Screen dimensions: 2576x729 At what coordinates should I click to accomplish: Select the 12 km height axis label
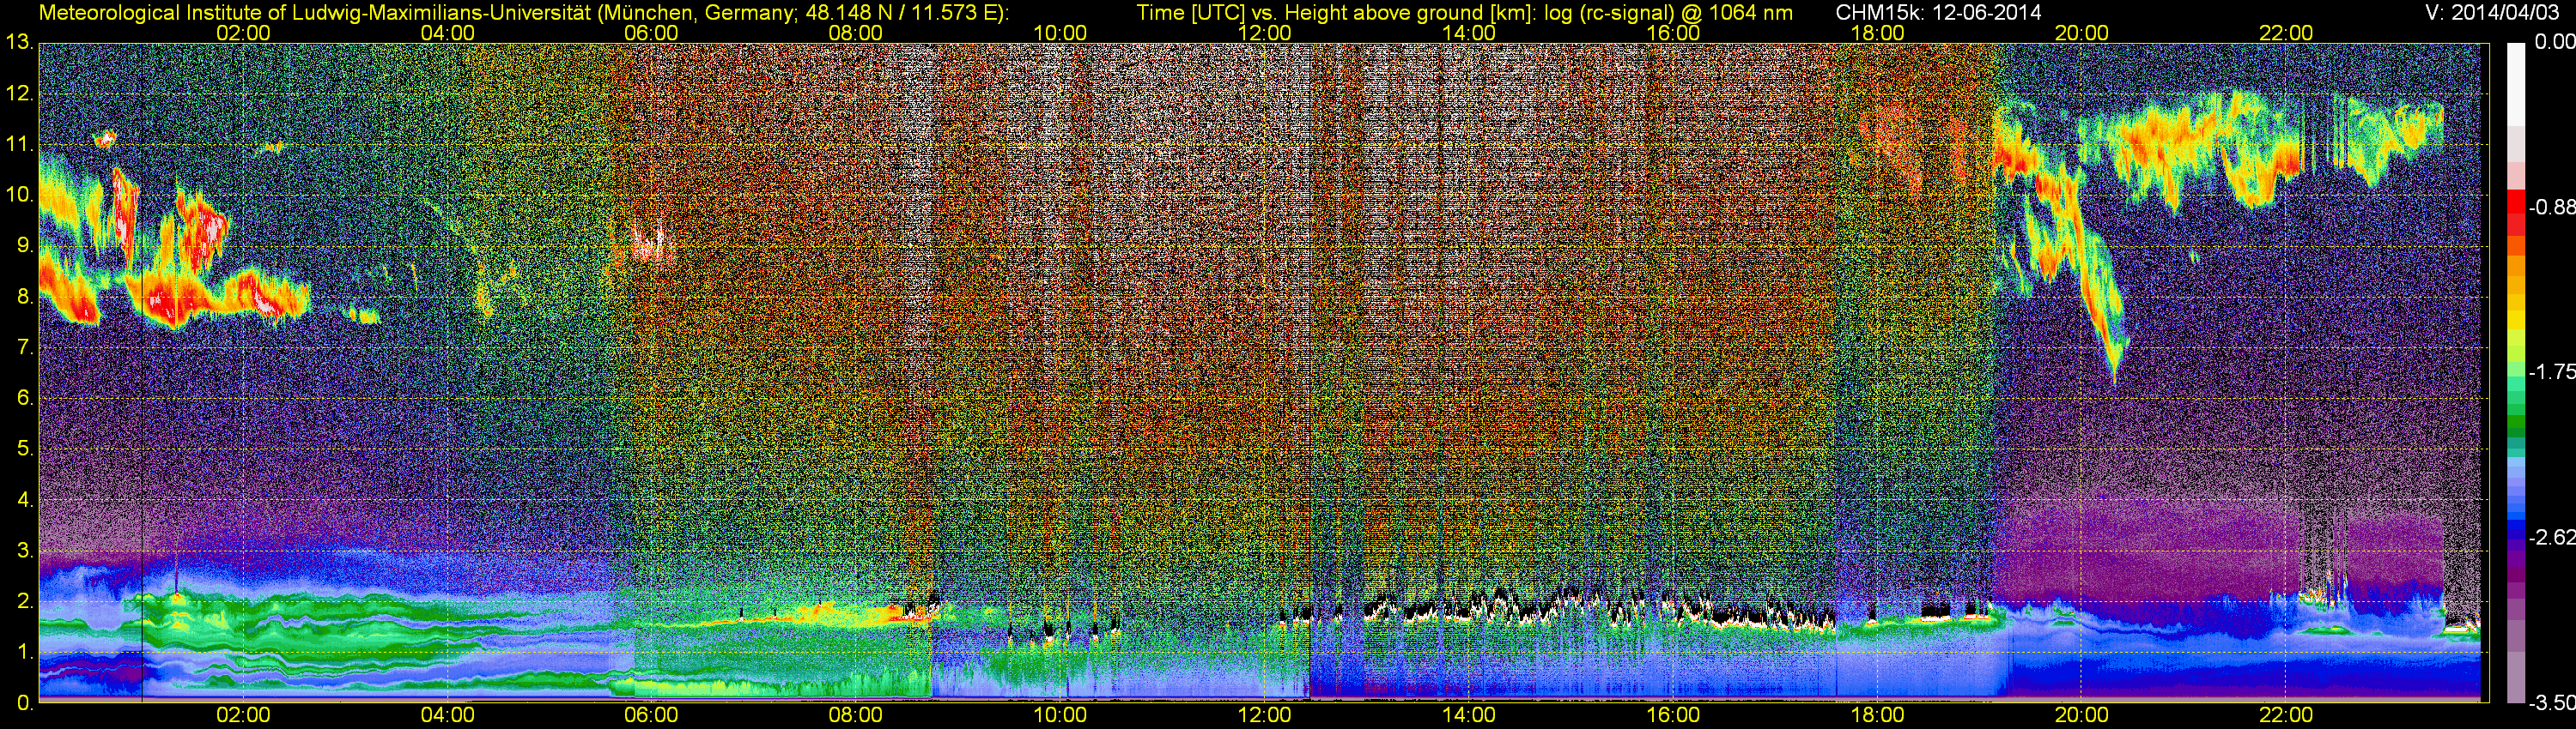[x=19, y=93]
